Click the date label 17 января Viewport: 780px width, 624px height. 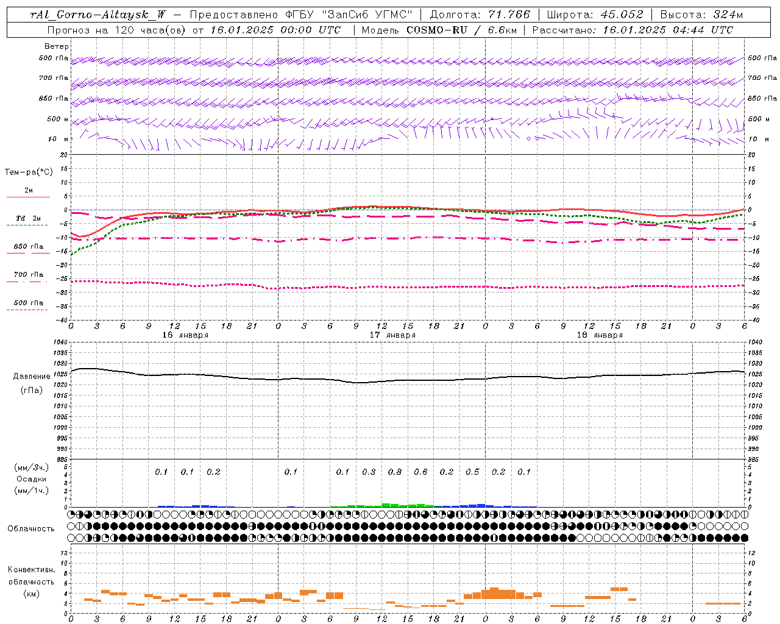pos(392,335)
